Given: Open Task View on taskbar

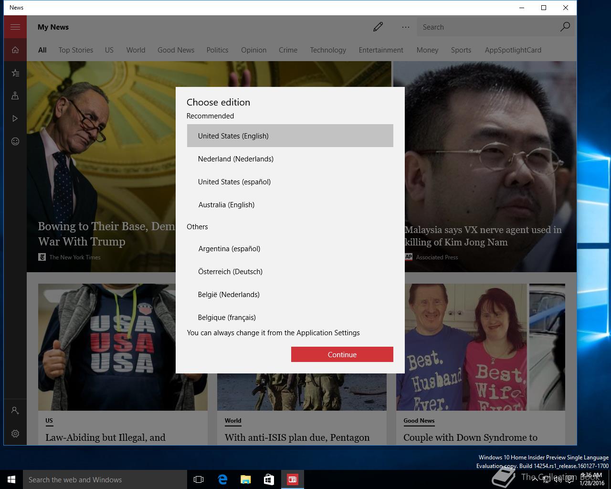Looking at the screenshot, I should pos(199,479).
